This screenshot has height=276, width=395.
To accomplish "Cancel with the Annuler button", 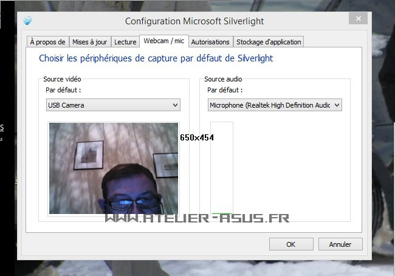I will coord(340,244).
